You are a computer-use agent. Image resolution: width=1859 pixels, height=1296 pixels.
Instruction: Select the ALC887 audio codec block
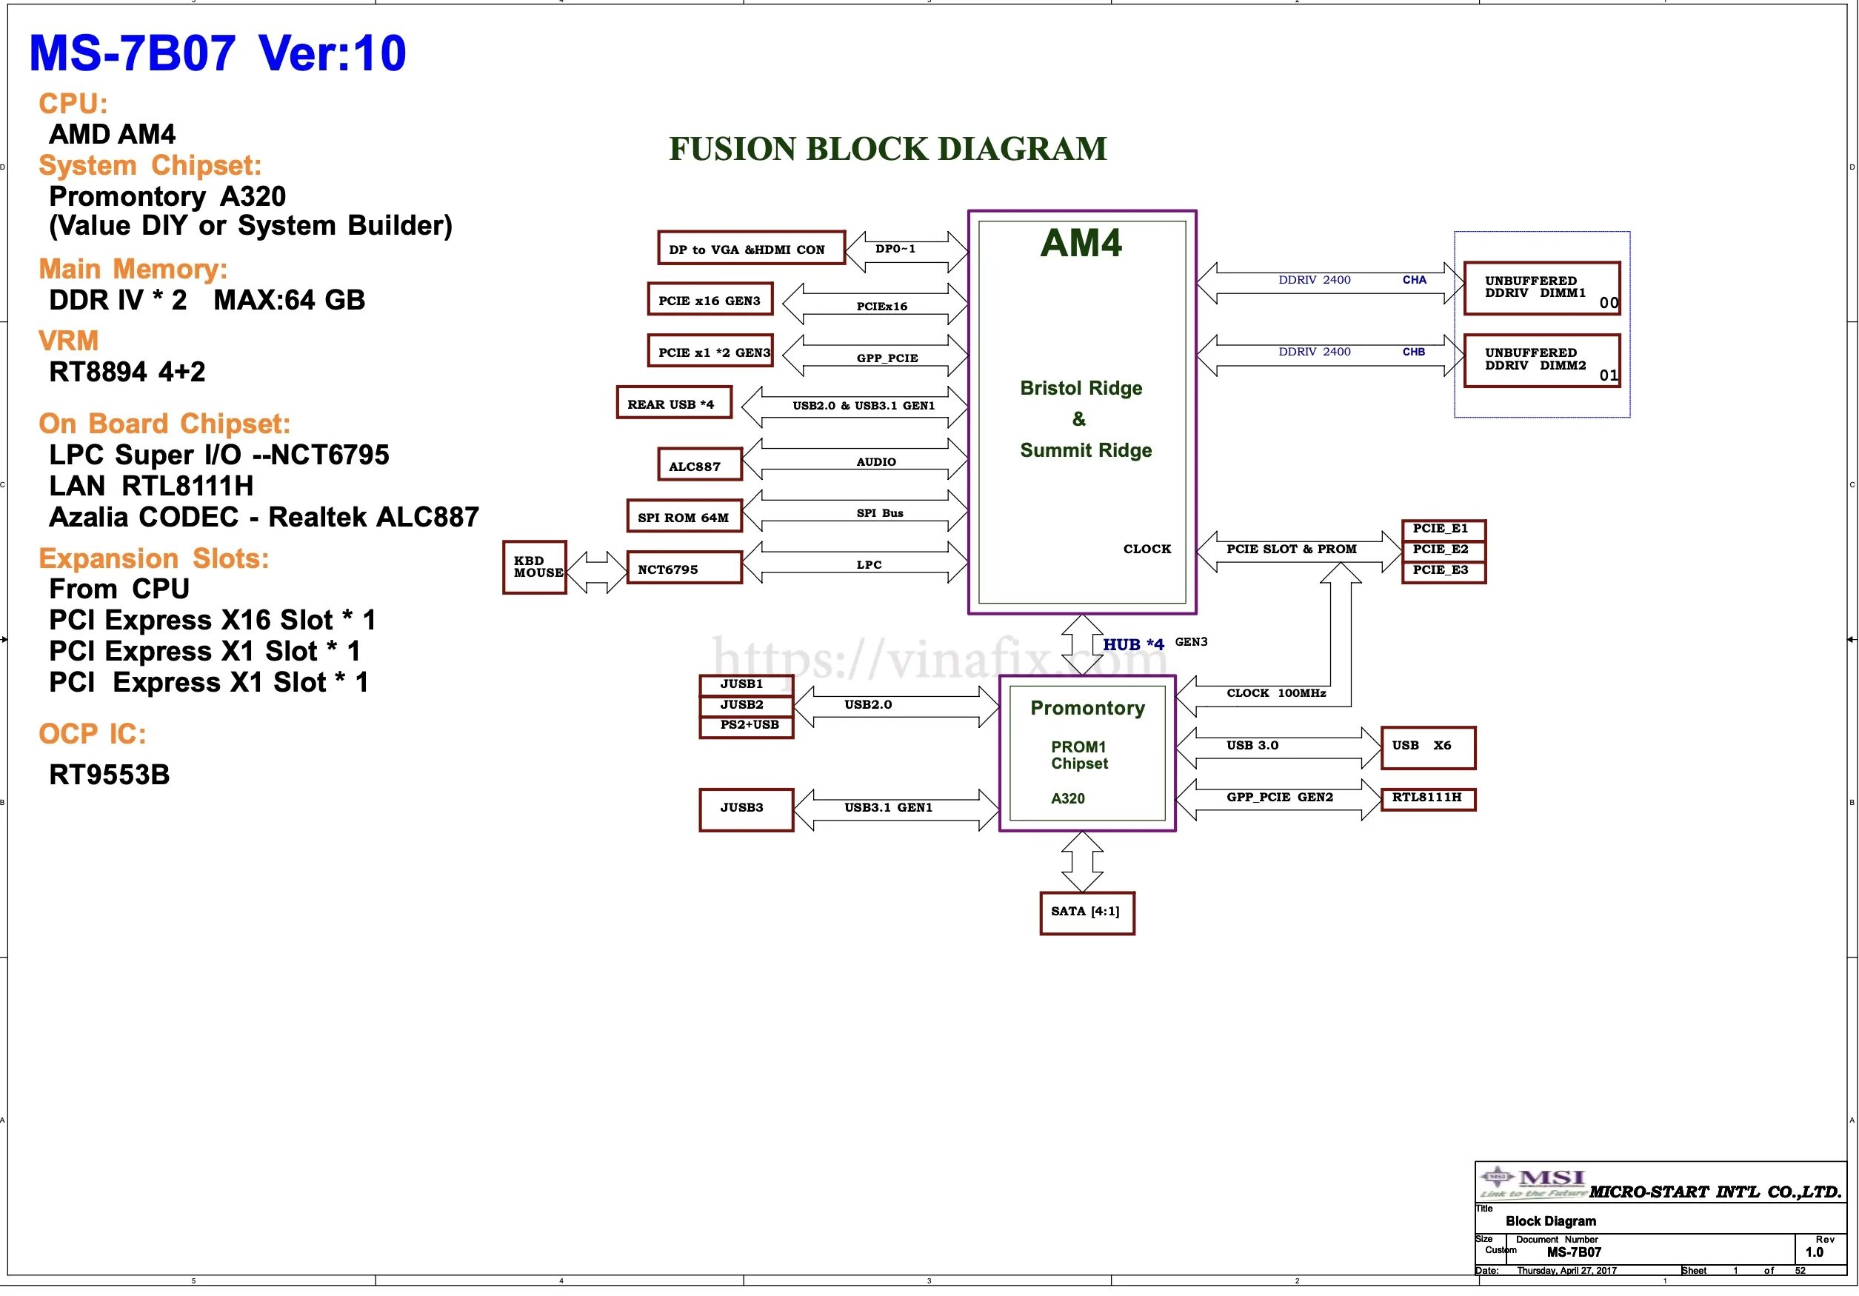point(700,464)
